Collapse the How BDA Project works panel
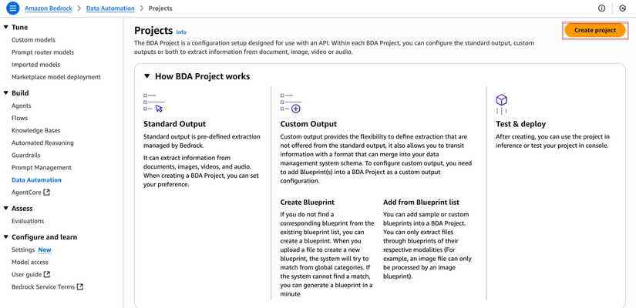The image size is (636, 308). click(146, 76)
